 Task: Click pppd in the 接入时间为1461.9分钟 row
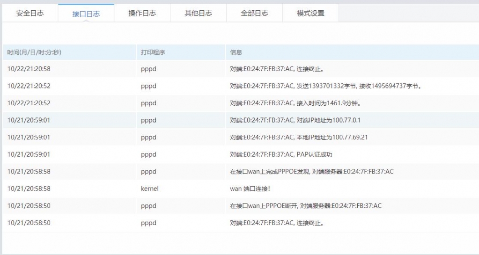(148, 103)
